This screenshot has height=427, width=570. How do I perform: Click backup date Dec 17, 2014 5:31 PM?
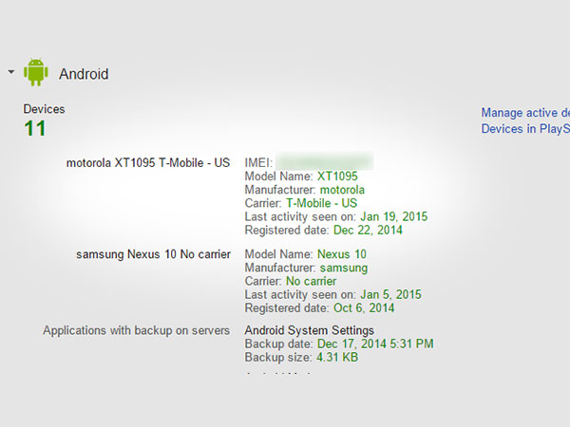coord(375,343)
